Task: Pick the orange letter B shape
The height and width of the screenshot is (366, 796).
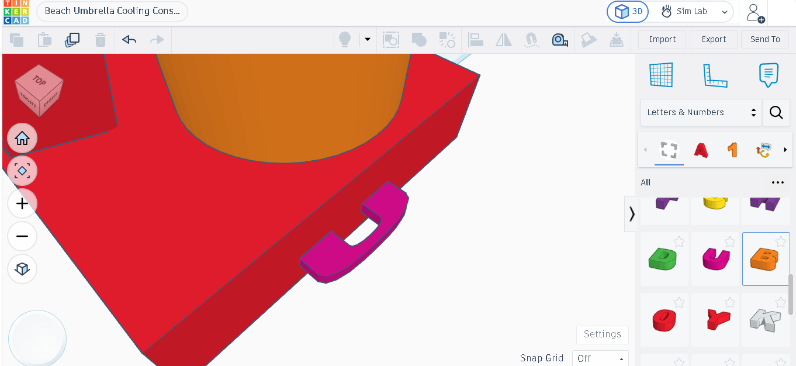Action: 766,258
